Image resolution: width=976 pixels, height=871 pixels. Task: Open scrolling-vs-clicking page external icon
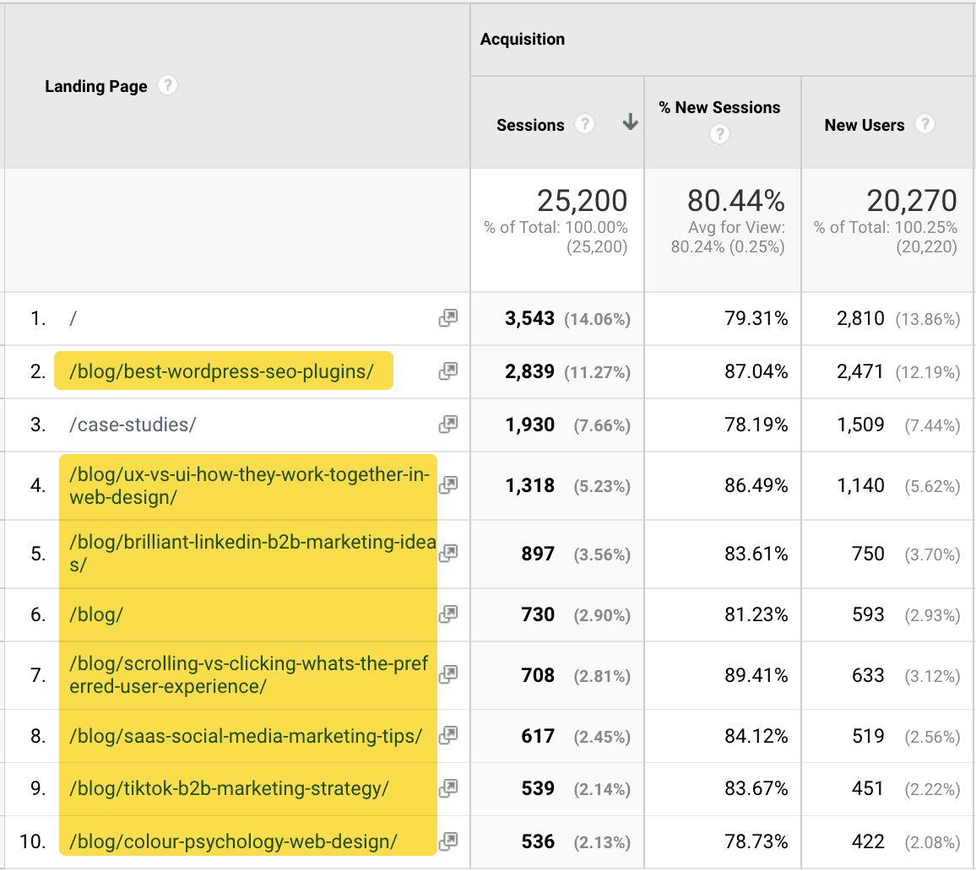coord(447,674)
